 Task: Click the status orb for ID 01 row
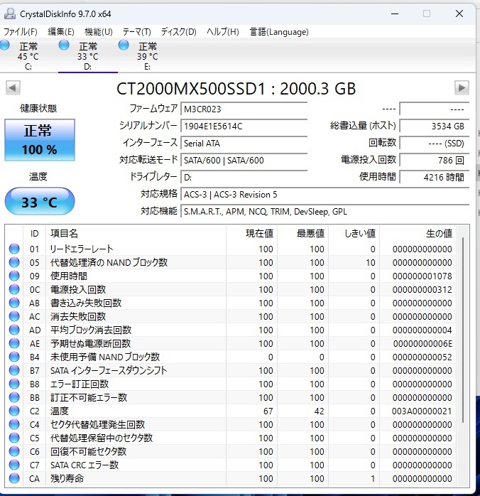[14, 249]
